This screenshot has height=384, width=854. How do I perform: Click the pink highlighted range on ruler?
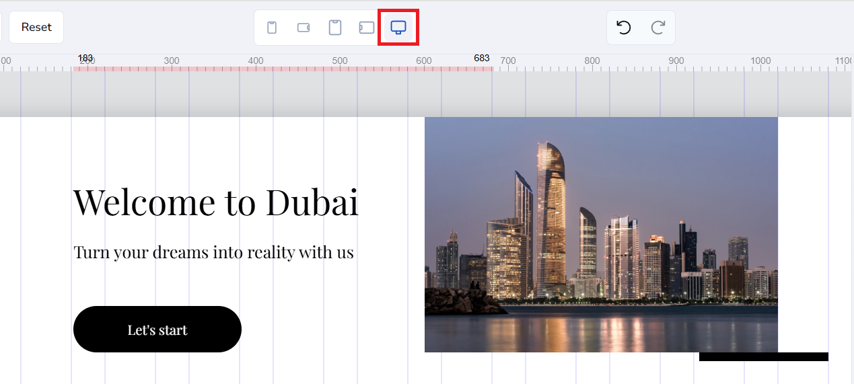click(283, 69)
